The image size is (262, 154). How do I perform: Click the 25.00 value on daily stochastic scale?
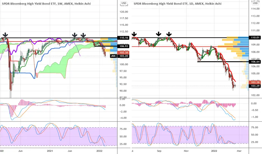pos(254,142)
